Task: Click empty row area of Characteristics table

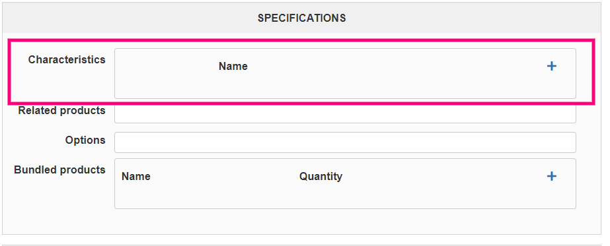Action: coord(345,87)
